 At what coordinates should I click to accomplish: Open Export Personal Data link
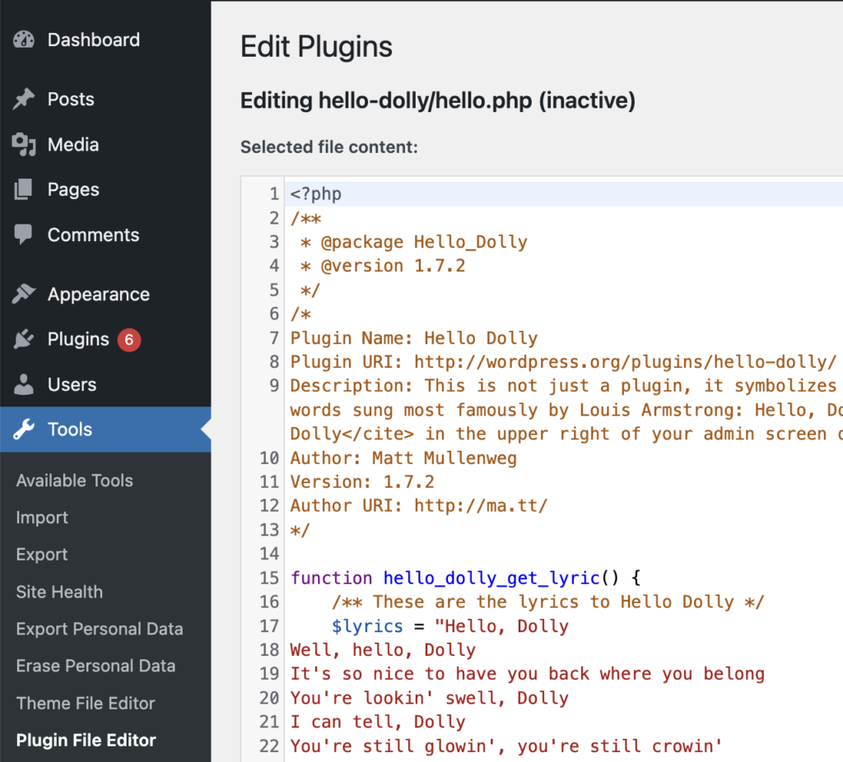[x=100, y=629]
